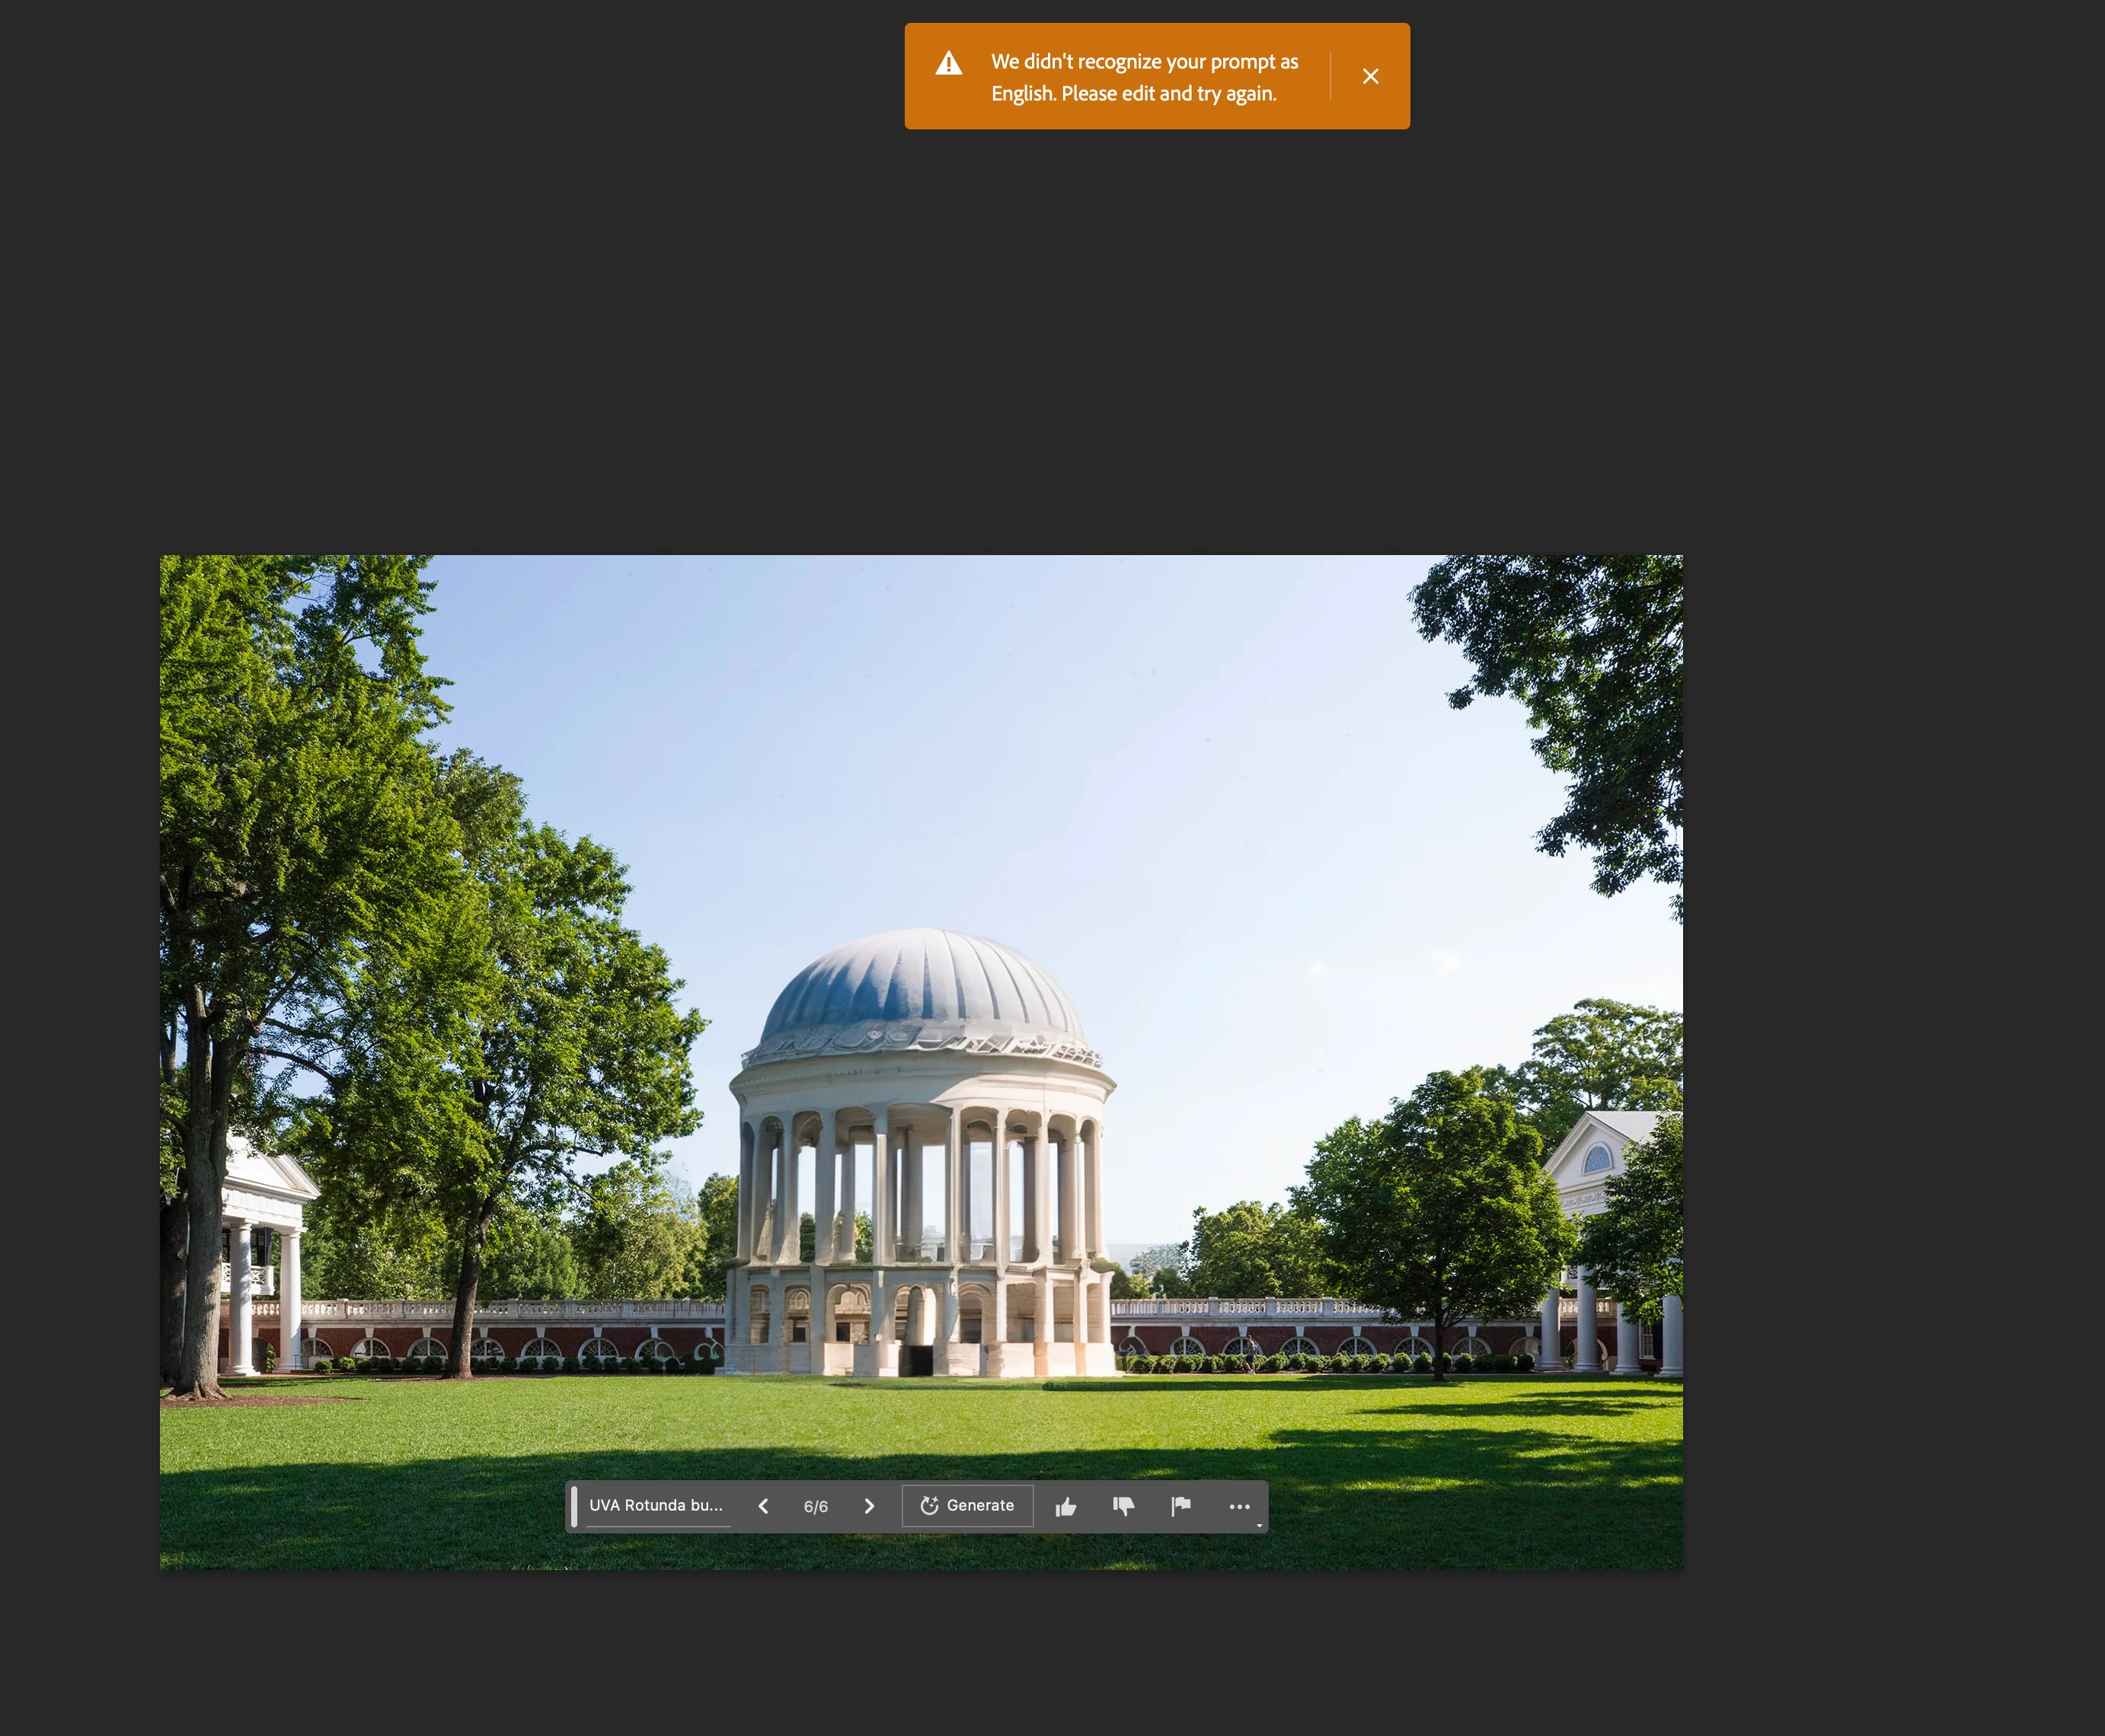Click the flag icon to report result

[x=1181, y=1506]
